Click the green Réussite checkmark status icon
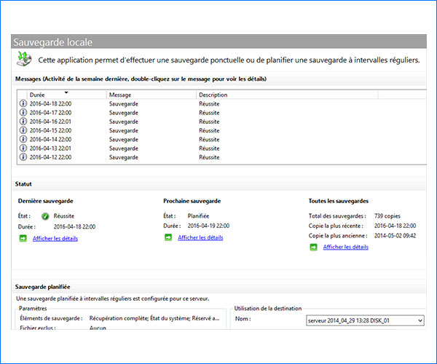 pos(45,215)
